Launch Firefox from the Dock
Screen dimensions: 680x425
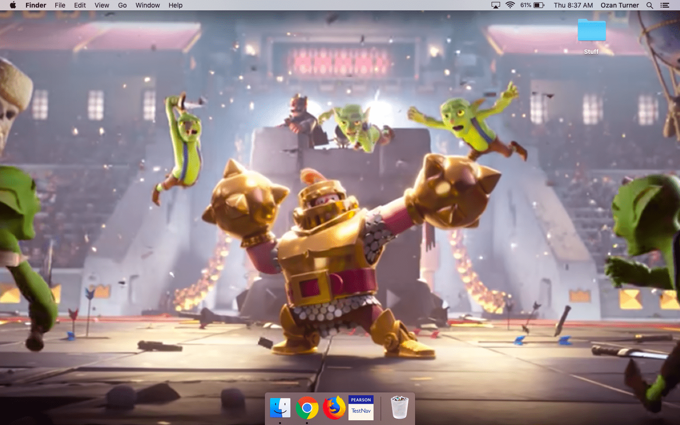pos(334,408)
